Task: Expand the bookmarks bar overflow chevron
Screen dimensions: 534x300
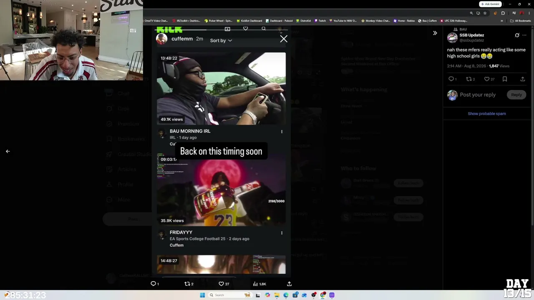Action: click(x=502, y=20)
